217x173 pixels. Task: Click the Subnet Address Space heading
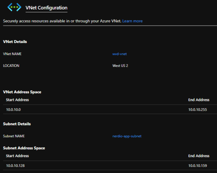coord(24,148)
